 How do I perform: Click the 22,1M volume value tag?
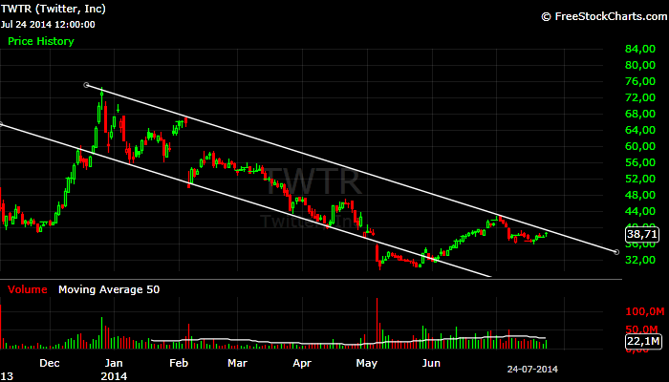[x=643, y=341]
